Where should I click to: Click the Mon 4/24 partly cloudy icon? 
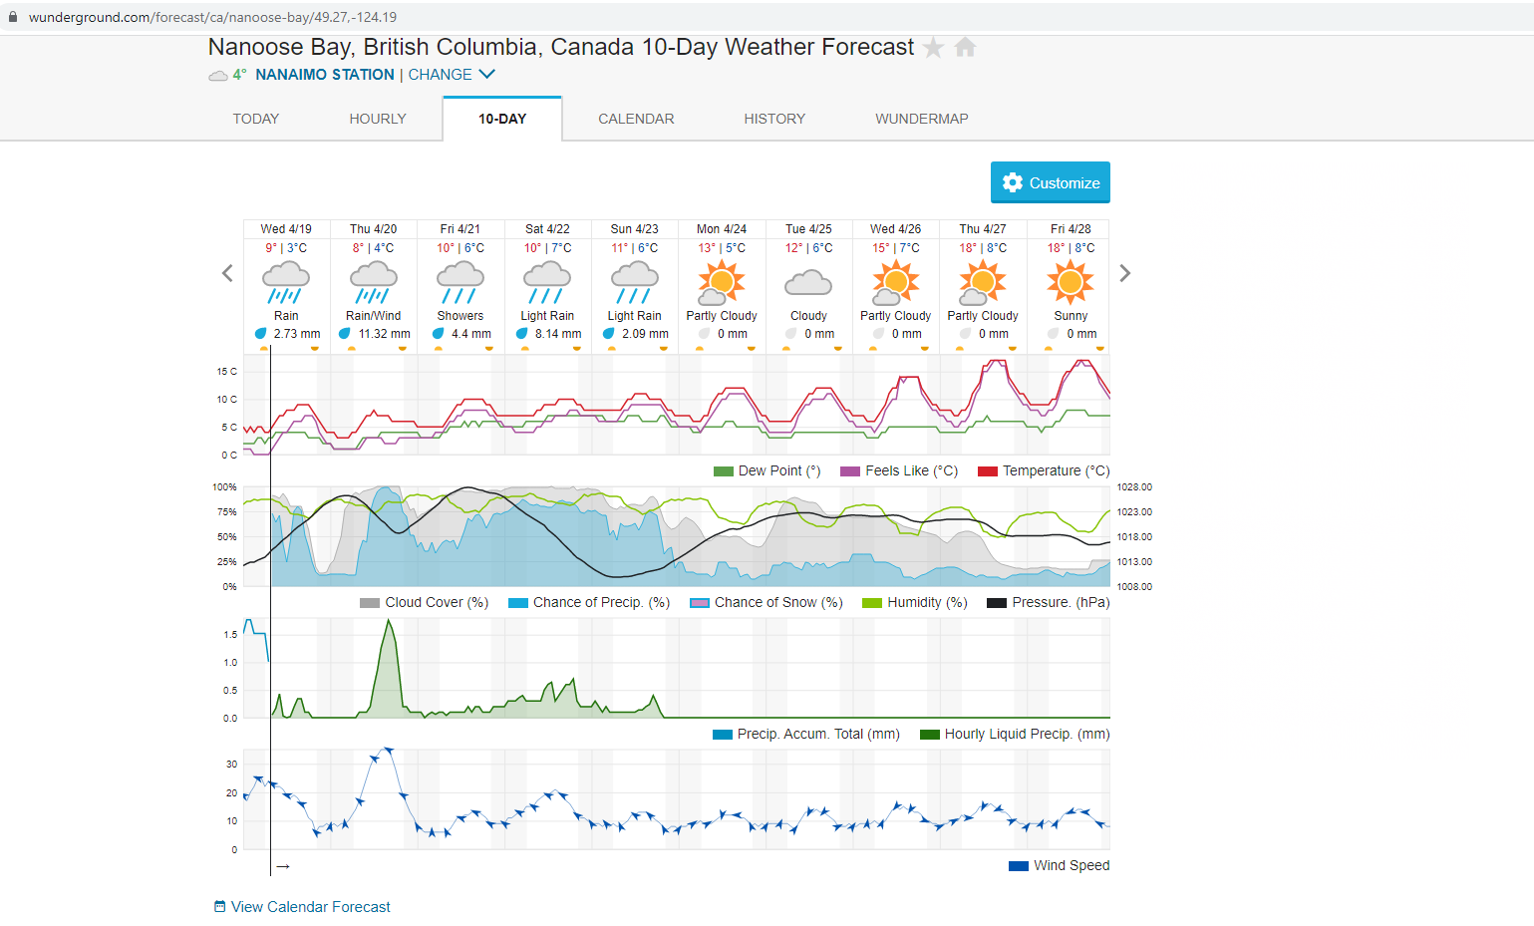tap(722, 281)
